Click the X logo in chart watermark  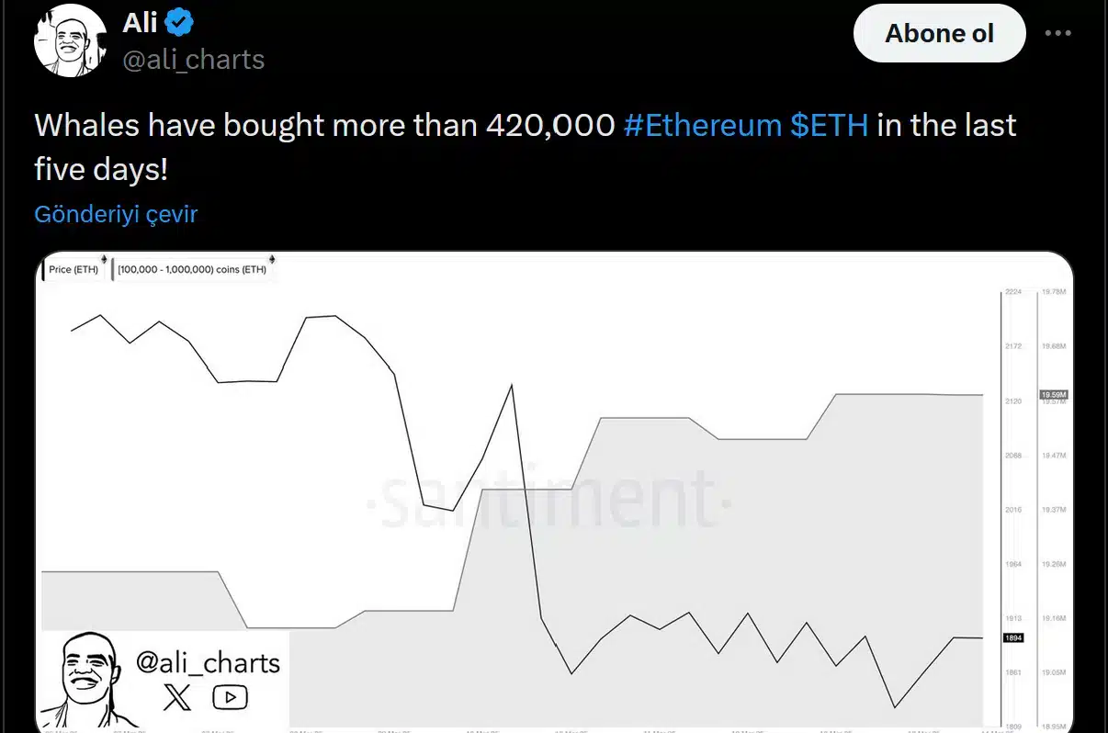tap(177, 698)
